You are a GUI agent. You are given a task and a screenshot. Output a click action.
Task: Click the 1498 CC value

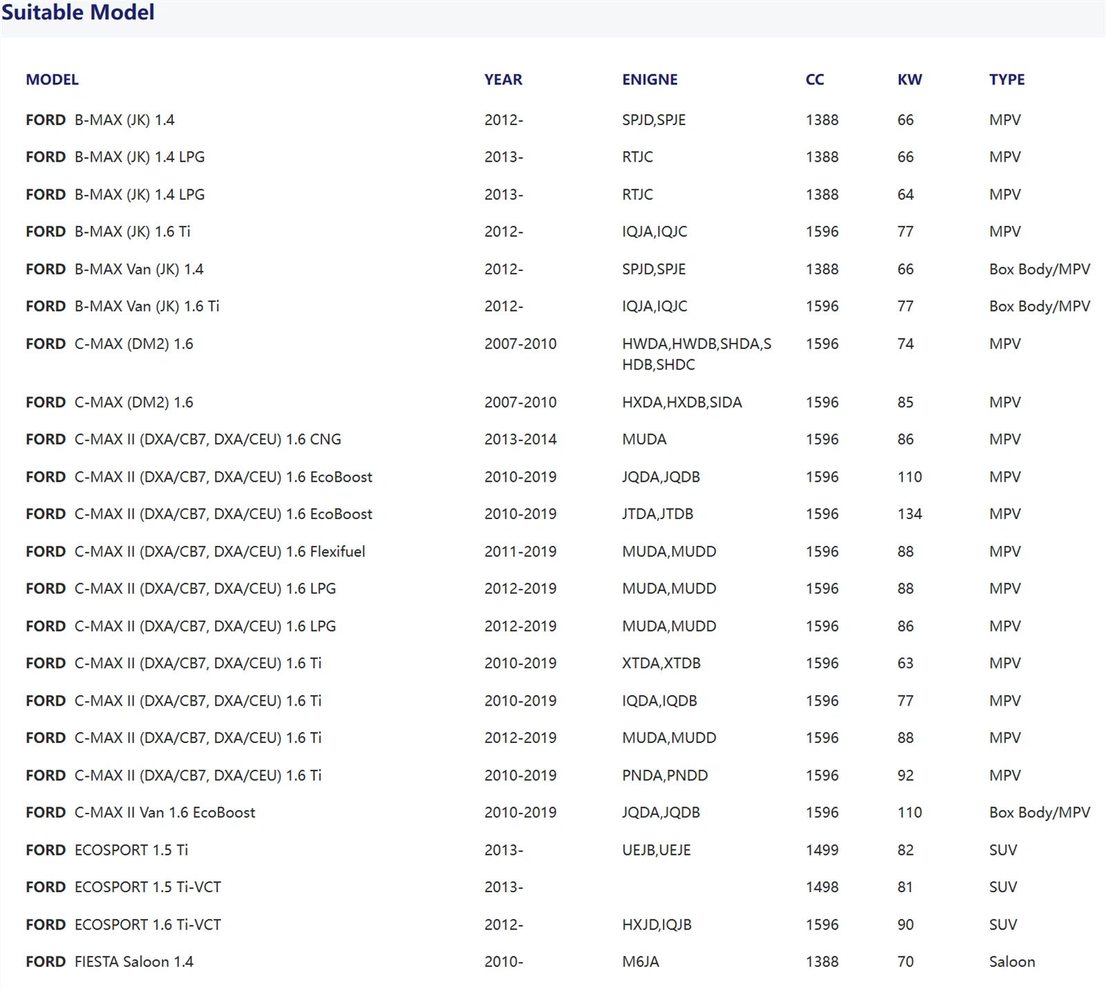(822, 887)
